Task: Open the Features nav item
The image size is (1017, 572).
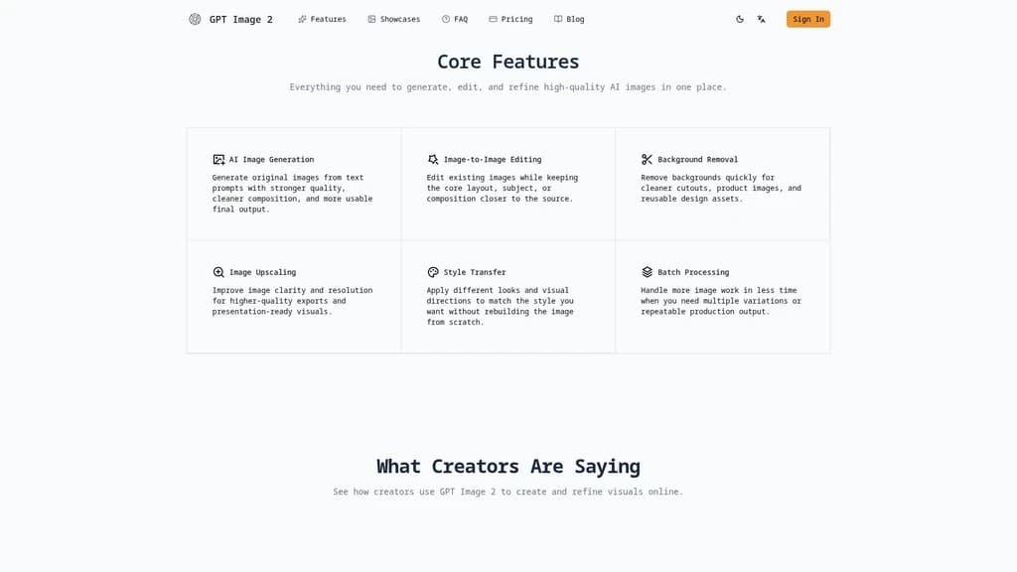Action: (x=322, y=20)
